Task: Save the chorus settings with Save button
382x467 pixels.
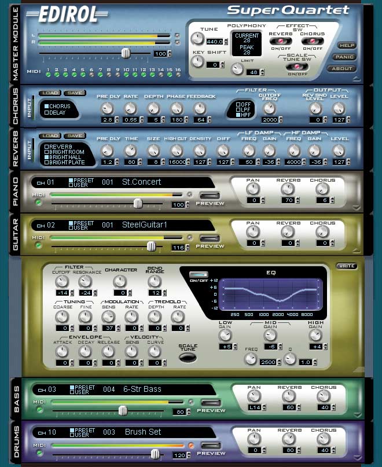Action: coord(75,93)
